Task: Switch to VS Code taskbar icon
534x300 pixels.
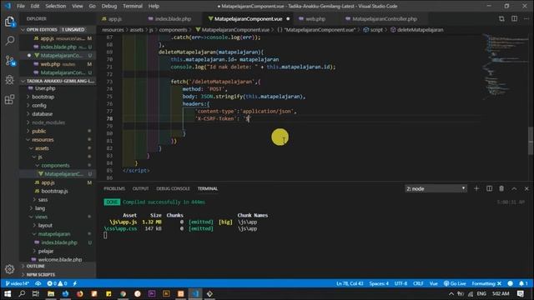Action: coord(195,294)
